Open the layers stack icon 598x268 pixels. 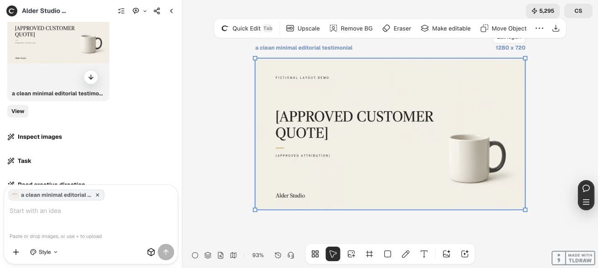coord(208,255)
